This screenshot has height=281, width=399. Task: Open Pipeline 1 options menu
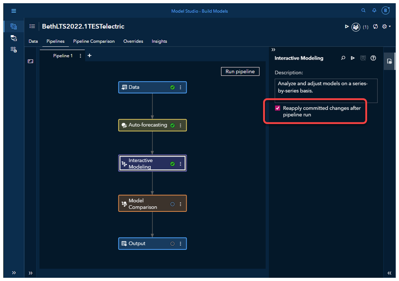[x=80, y=56]
